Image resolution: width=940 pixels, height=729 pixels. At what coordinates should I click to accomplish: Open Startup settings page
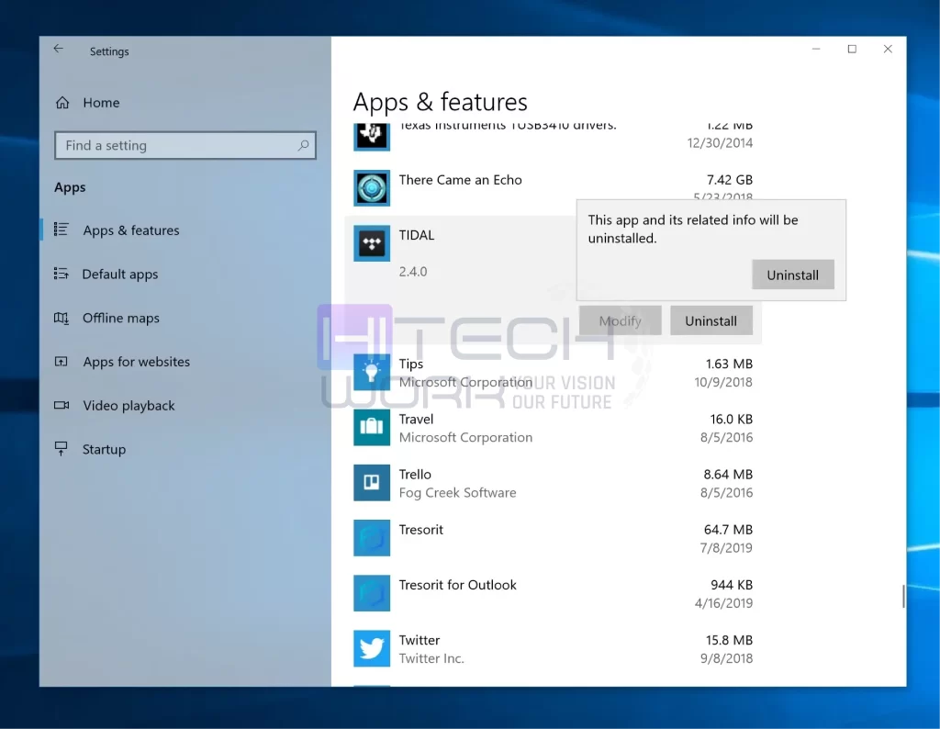tap(105, 449)
